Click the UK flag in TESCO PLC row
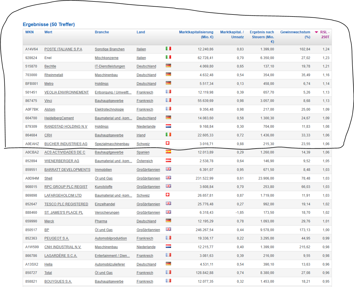This screenshot has height=287, width=354. click(x=168, y=204)
